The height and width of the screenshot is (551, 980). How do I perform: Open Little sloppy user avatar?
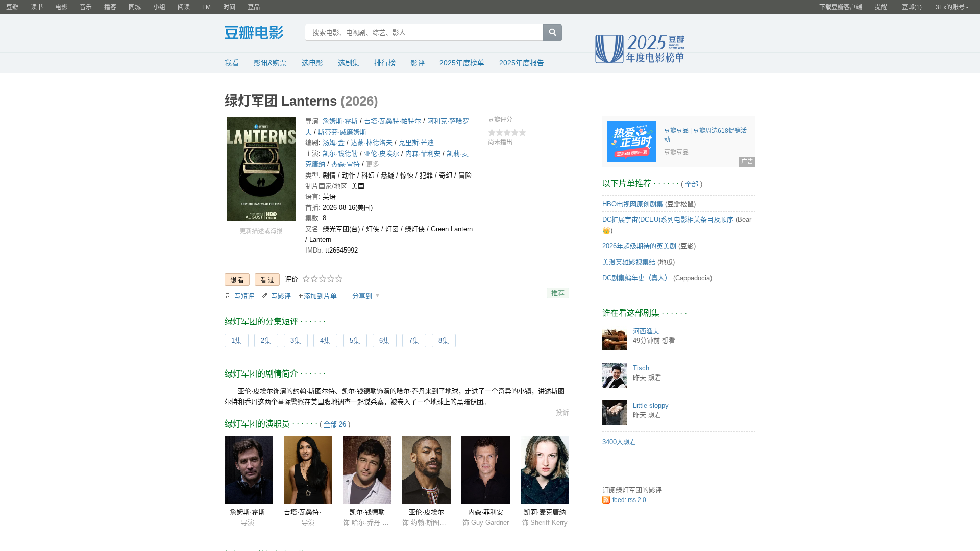pos(615,413)
